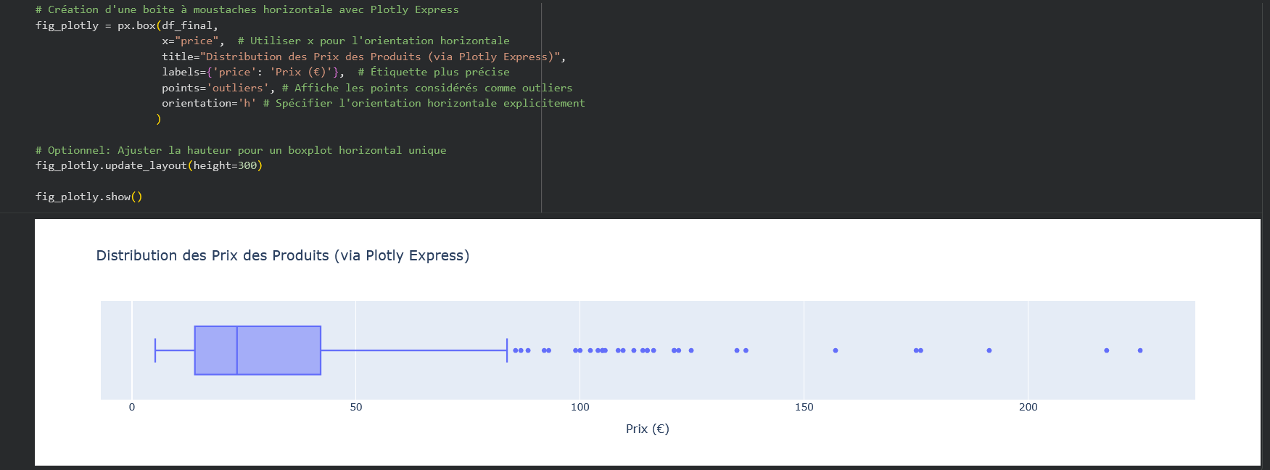
Task: Click the outlier point near 217 €
Action: point(1107,350)
